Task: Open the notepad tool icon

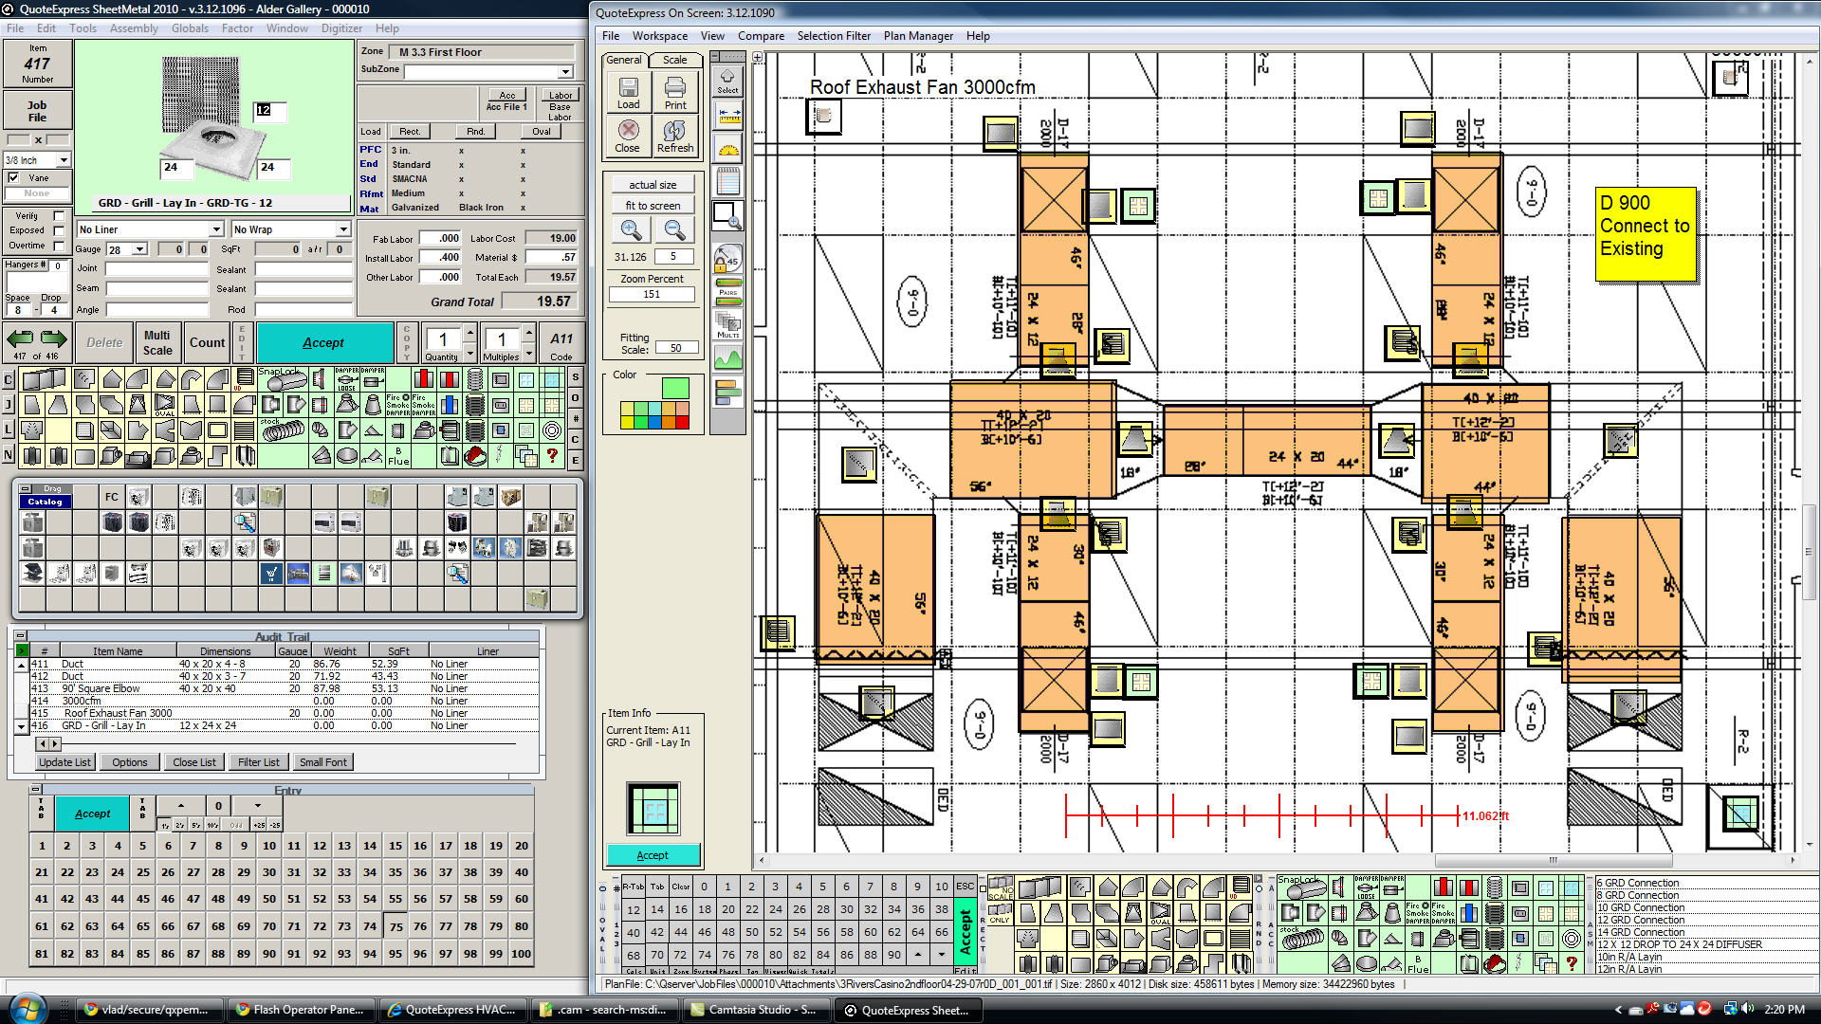Action: (728, 181)
